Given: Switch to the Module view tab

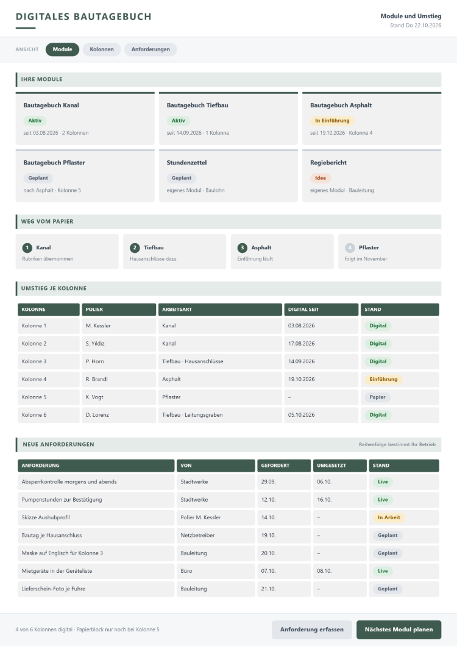Looking at the screenshot, I should [x=62, y=49].
